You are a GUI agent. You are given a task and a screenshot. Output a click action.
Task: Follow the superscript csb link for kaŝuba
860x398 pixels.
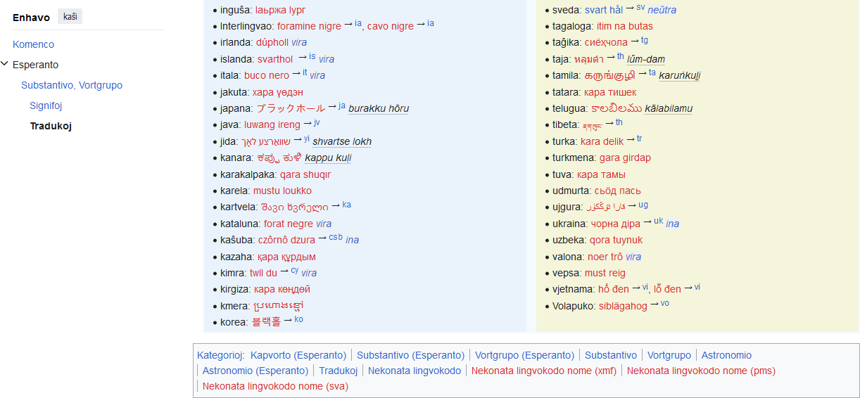point(336,237)
